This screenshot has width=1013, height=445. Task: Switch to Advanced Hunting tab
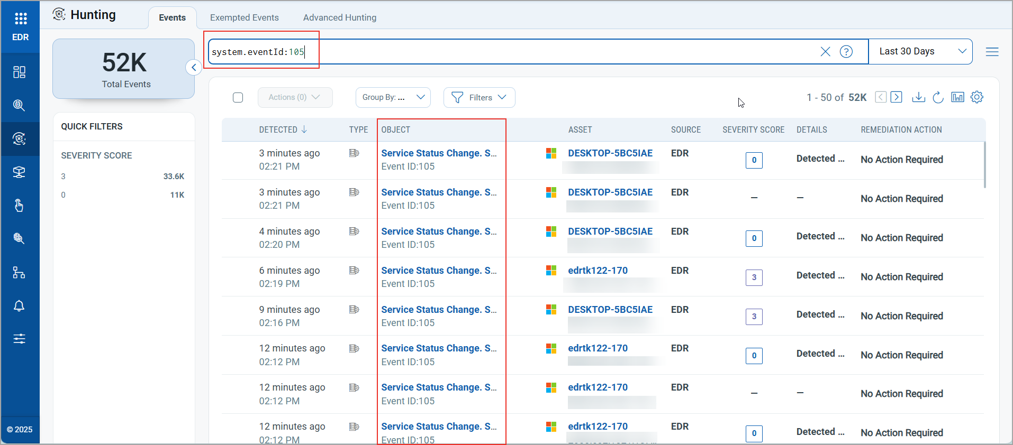(339, 17)
